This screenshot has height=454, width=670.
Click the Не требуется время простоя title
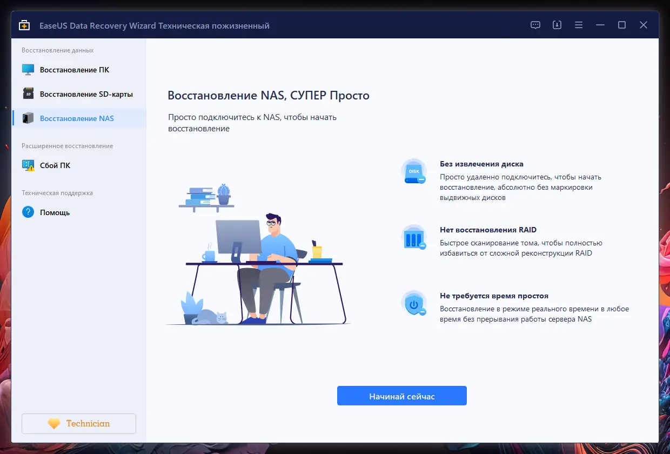[494, 296]
